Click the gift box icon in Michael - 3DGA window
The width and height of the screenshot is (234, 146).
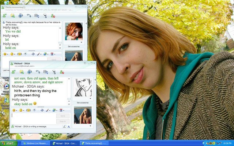coord(61,110)
